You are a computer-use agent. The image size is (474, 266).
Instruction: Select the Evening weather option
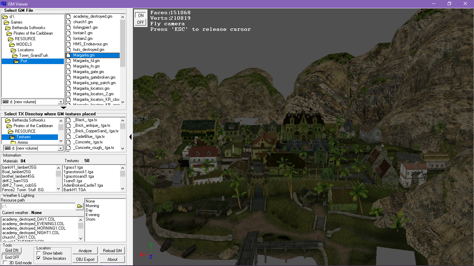(x=92, y=215)
